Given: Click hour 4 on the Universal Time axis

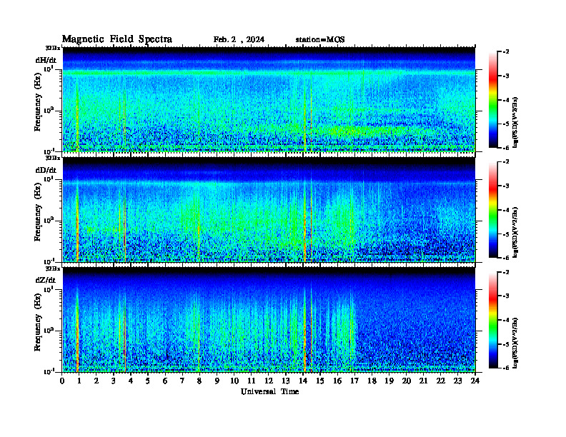Looking at the screenshot, I should (131, 381).
